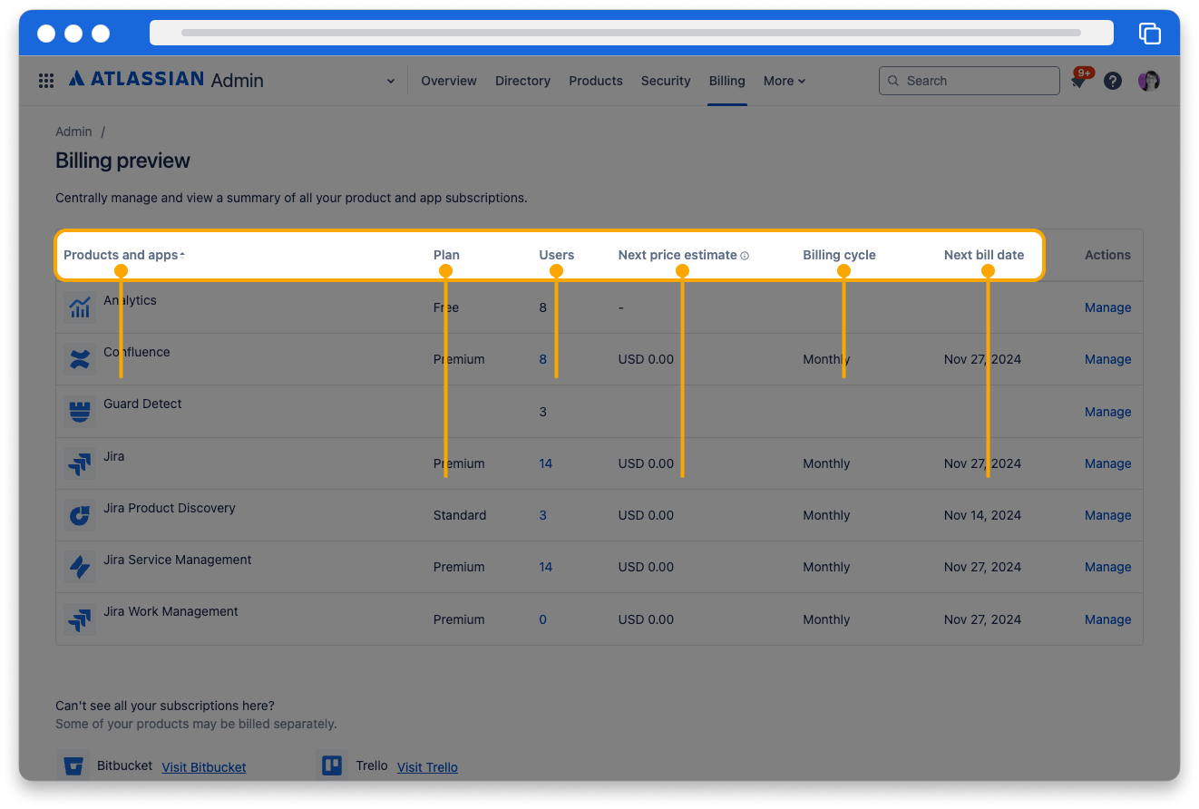Image resolution: width=1199 pixels, height=809 pixels.
Task: Click the copy windows icon in browser bar
Action: coord(1149,33)
